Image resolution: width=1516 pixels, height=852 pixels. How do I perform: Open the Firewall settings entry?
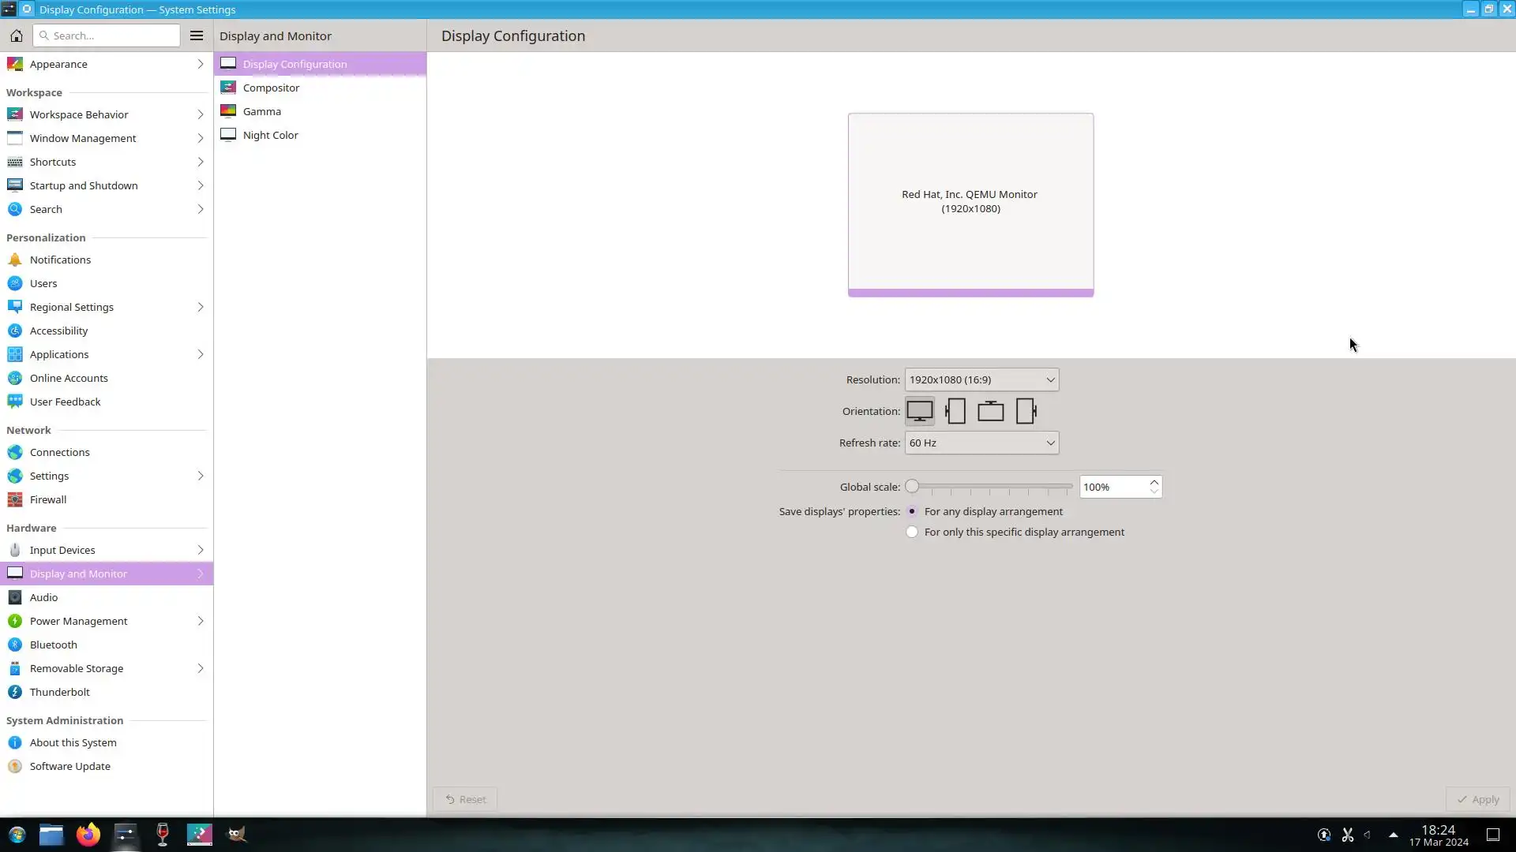click(x=48, y=499)
